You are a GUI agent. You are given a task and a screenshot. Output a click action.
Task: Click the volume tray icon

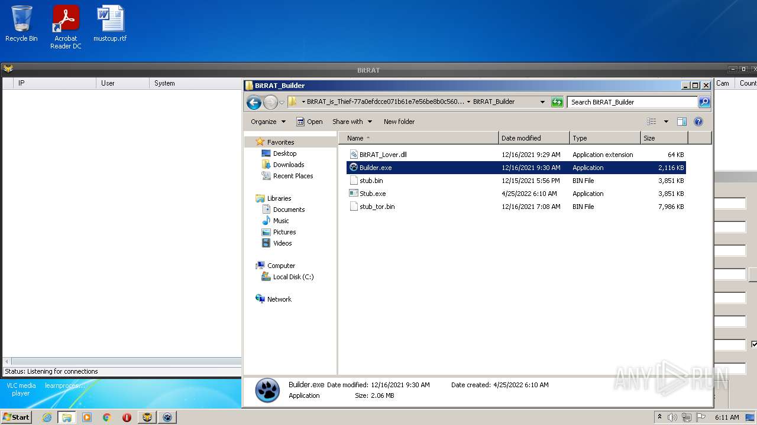click(x=672, y=417)
